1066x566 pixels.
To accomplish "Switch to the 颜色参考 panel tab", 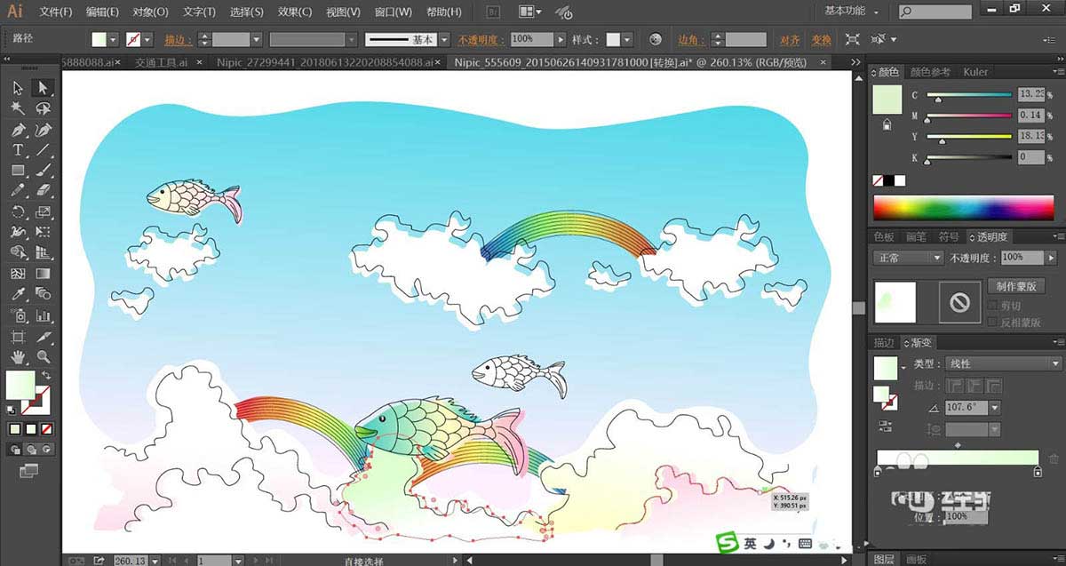I will (929, 72).
